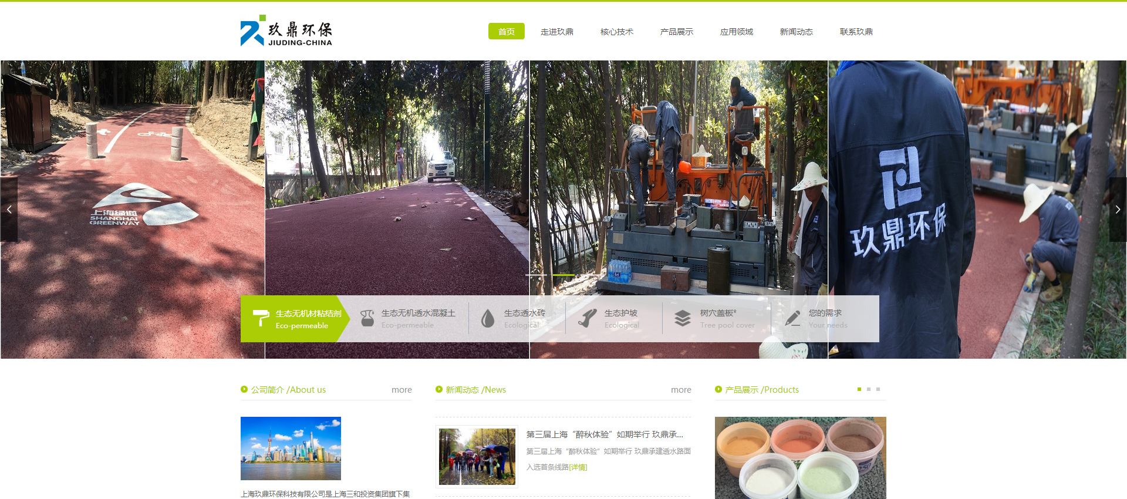Select the second Products pagination dot
1127x499 pixels.
869,389
